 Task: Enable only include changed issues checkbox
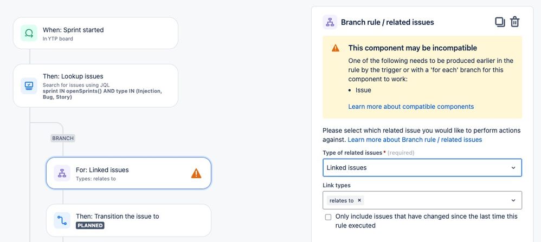[328, 217]
